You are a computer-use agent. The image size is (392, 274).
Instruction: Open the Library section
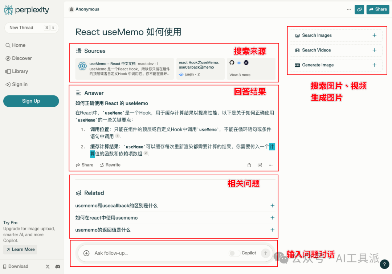pyautogui.click(x=17, y=71)
